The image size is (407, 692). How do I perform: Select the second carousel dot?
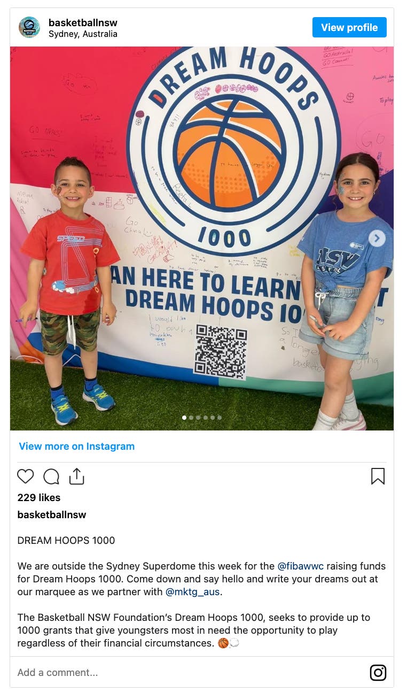(191, 418)
